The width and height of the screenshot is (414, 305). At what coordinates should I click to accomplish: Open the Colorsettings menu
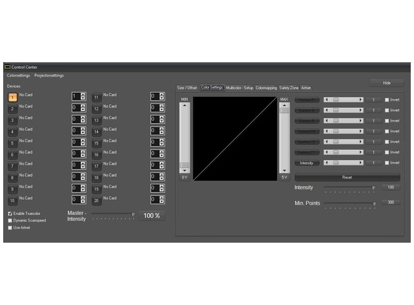[x=18, y=75]
